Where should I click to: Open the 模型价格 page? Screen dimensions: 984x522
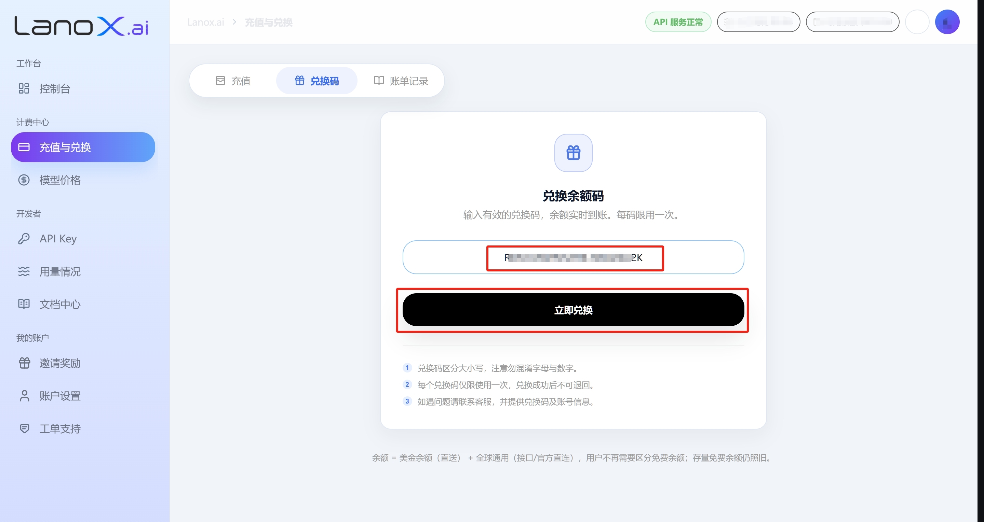coord(83,180)
